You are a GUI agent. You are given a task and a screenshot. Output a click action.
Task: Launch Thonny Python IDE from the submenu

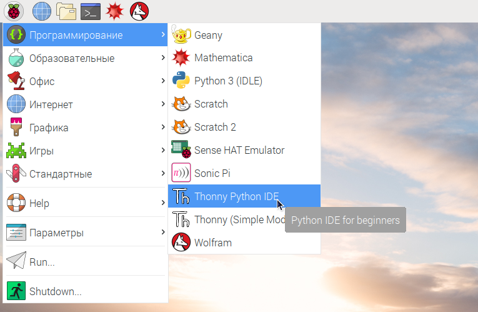tap(244, 196)
